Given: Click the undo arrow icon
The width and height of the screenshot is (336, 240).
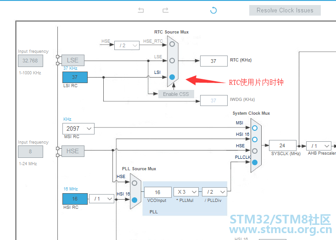Looking at the screenshot, I should coord(141,10).
